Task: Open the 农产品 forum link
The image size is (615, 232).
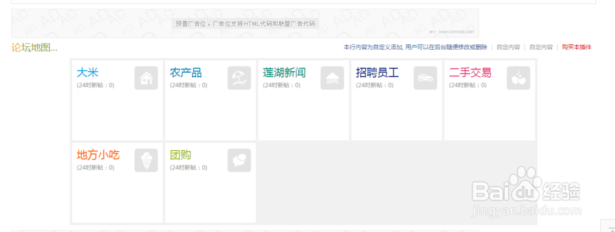Action: [186, 73]
